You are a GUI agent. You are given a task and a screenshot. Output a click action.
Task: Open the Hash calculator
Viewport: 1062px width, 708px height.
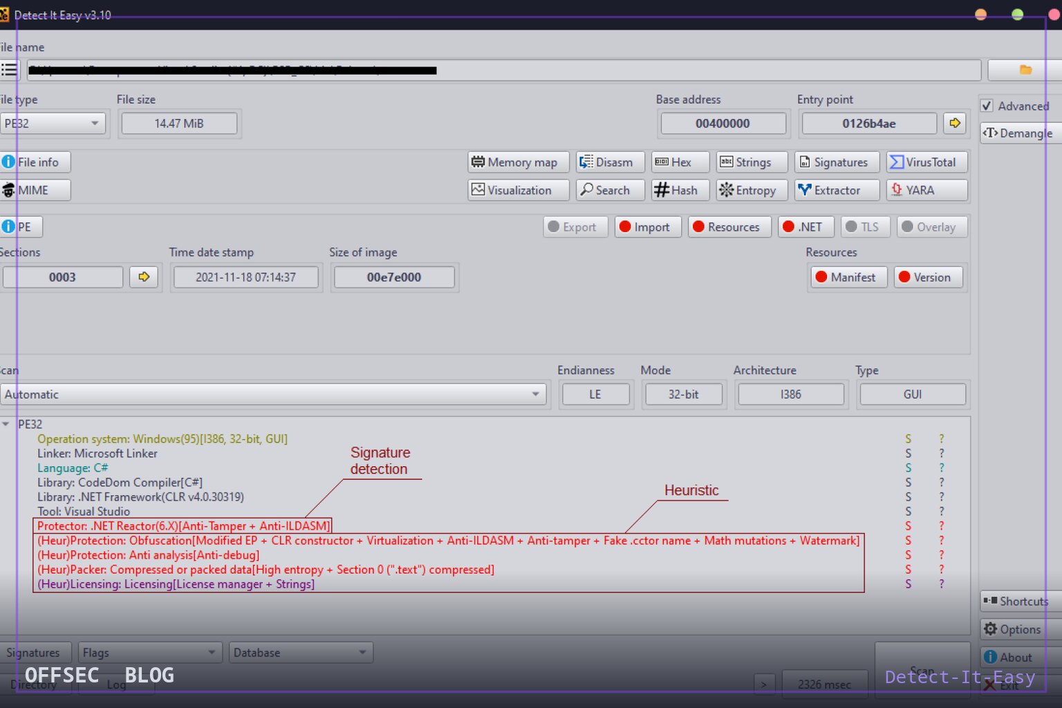click(x=680, y=190)
